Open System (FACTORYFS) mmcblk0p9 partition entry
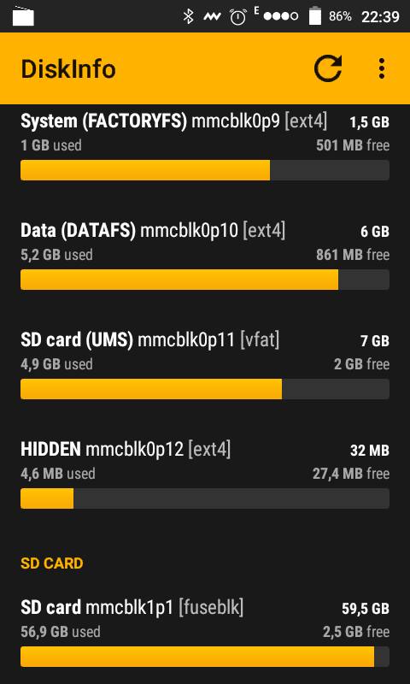 coord(205,146)
